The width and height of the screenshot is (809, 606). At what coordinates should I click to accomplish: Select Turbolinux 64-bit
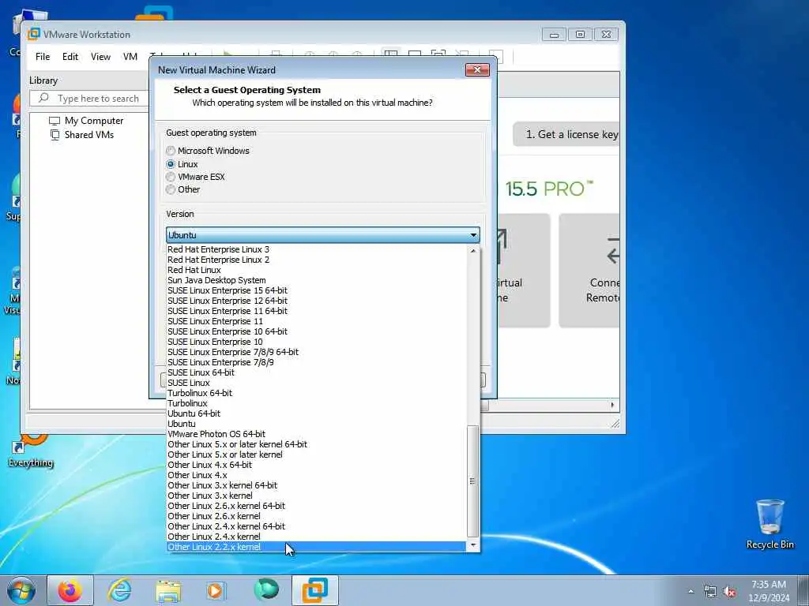click(316, 393)
